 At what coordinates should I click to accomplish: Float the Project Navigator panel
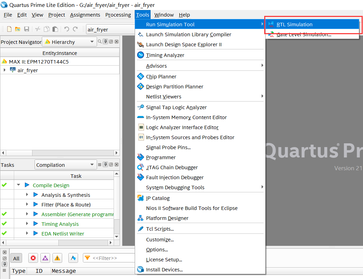pyautogui.click(x=111, y=42)
